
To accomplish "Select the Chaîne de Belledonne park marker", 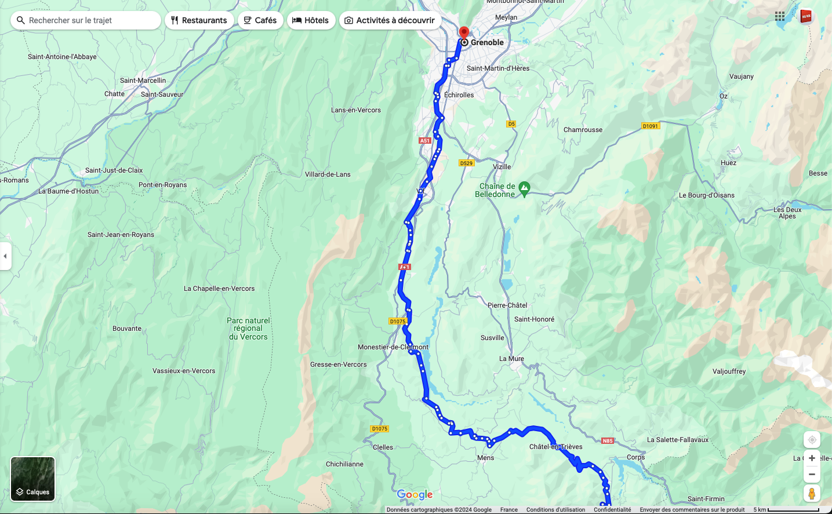I will pos(524,188).
